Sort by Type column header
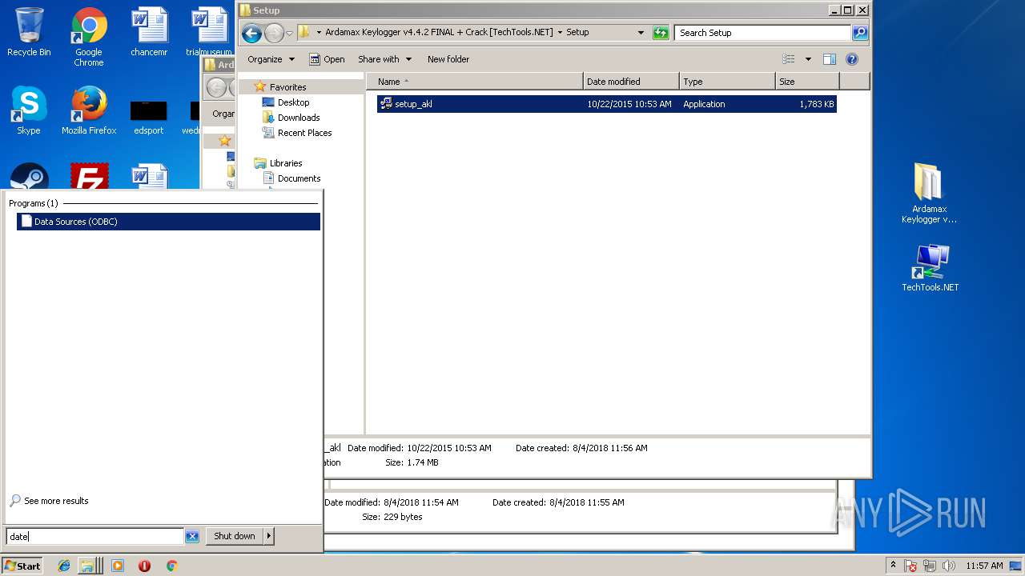This screenshot has width=1025, height=576. click(x=727, y=82)
